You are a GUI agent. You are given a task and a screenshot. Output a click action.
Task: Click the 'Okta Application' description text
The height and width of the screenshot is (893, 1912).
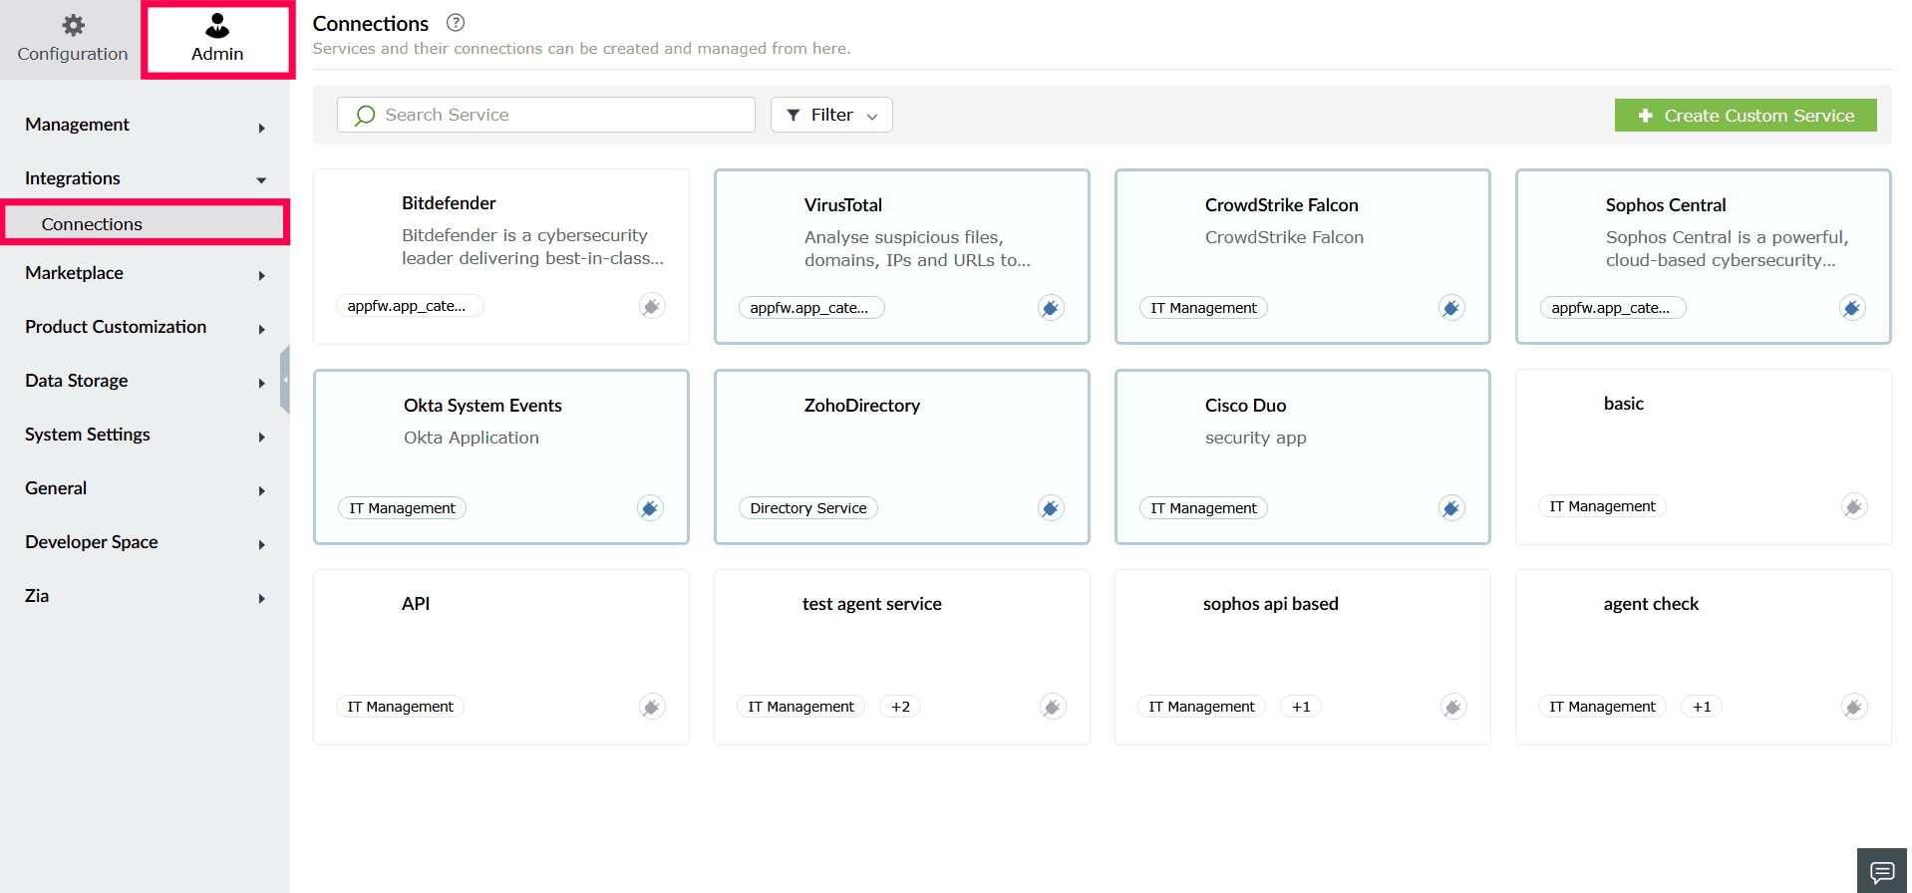[472, 438]
